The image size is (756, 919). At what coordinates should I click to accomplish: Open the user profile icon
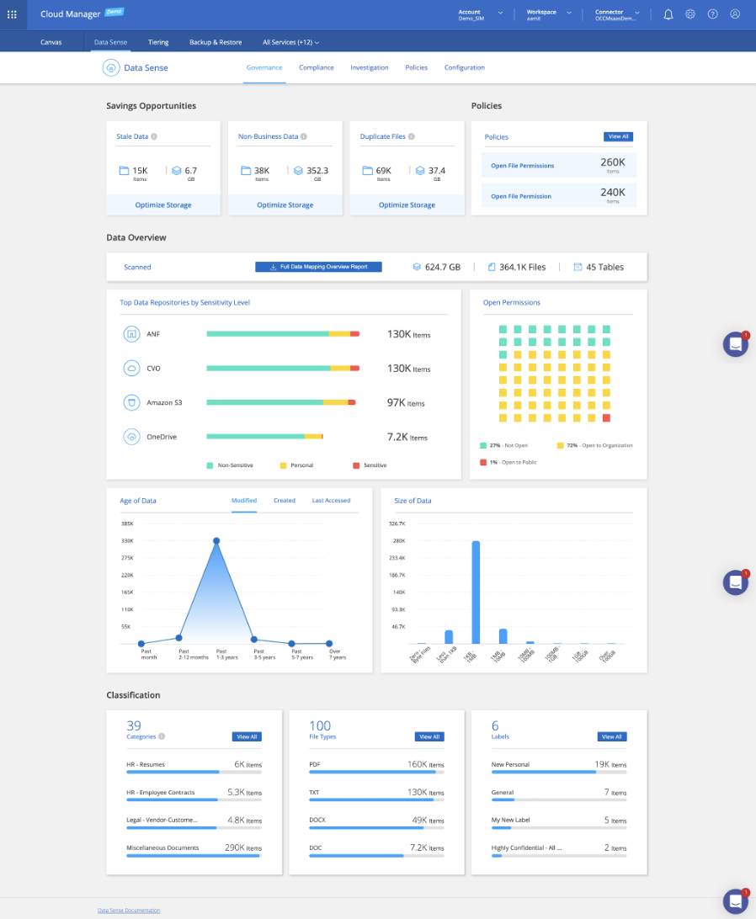tap(735, 14)
